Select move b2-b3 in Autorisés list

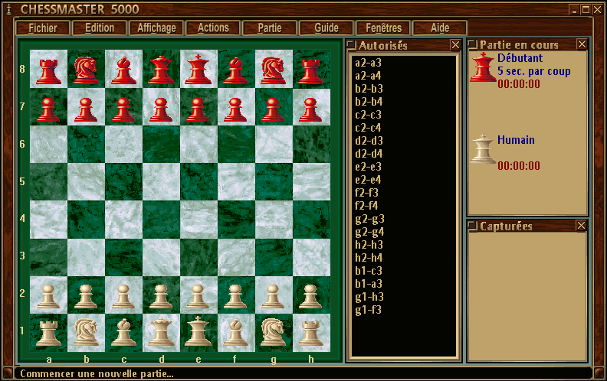click(x=369, y=89)
